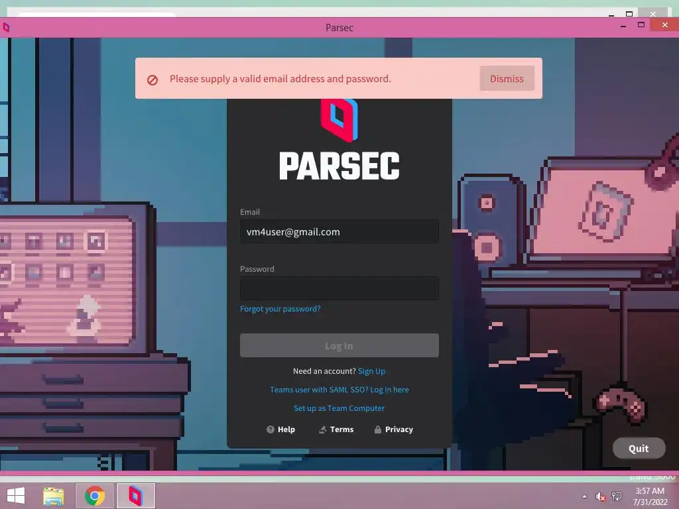Maximize the Parsec window

click(x=641, y=25)
